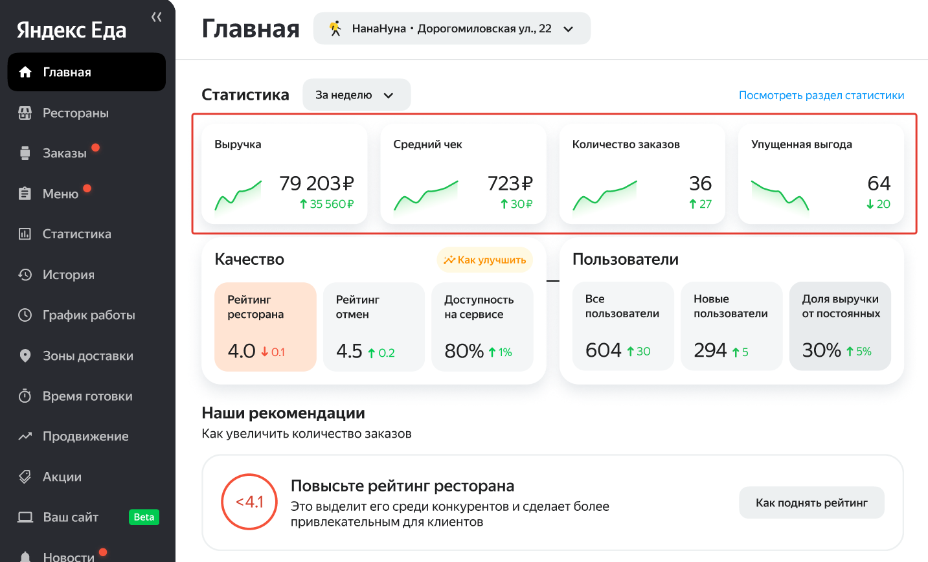The image size is (928, 562).
Task: Open the Средний чек statistics card
Action: (x=463, y=175)
